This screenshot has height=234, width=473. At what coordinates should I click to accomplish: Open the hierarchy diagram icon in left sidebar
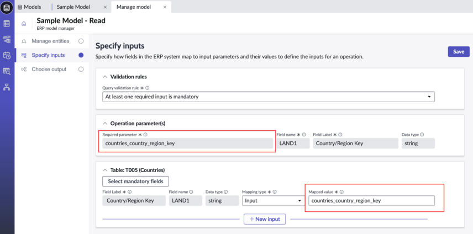[7, 87]
